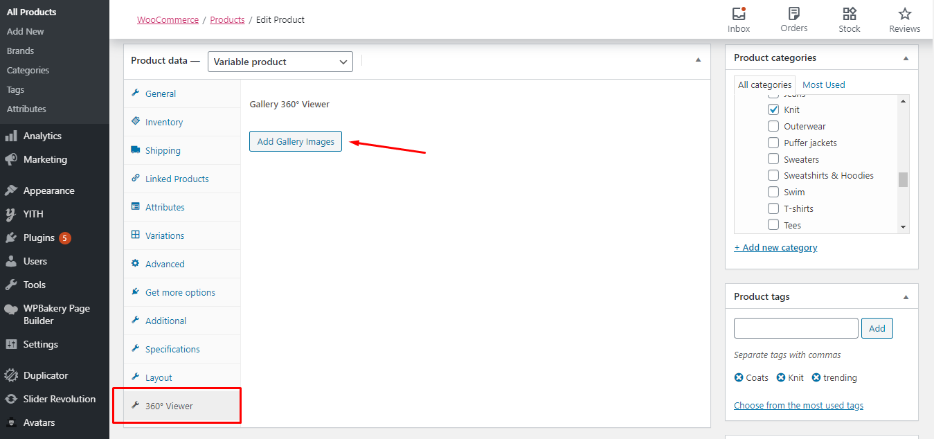
Task: Remove the Coats tag with its x icon
Action: [739, 377]
